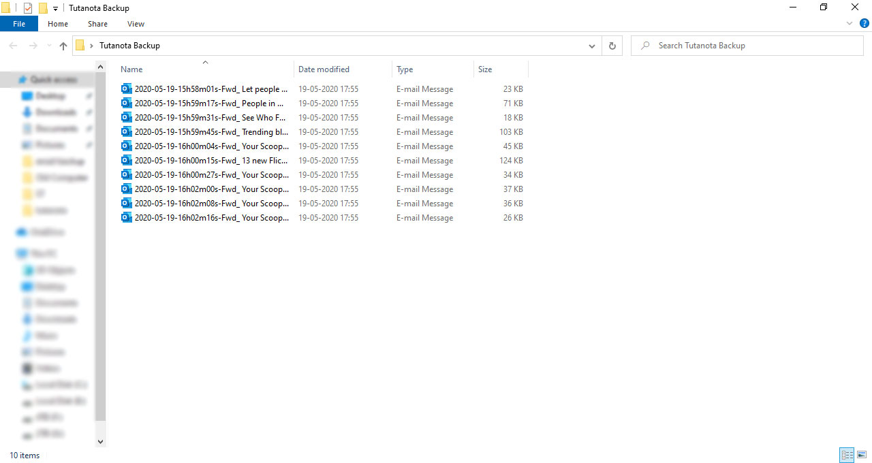This screenshot has height=463, width=872.
Task: Switch to the Home ribbon tab
Action: (58, 24)
